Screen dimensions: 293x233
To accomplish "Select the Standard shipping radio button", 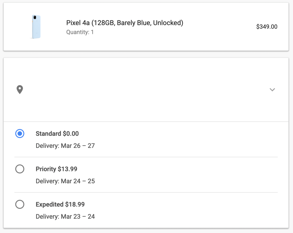I will click(x=20, y=134).
